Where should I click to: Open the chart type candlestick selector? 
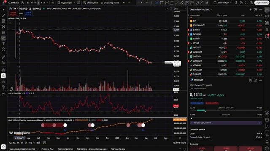coord(52,3)
